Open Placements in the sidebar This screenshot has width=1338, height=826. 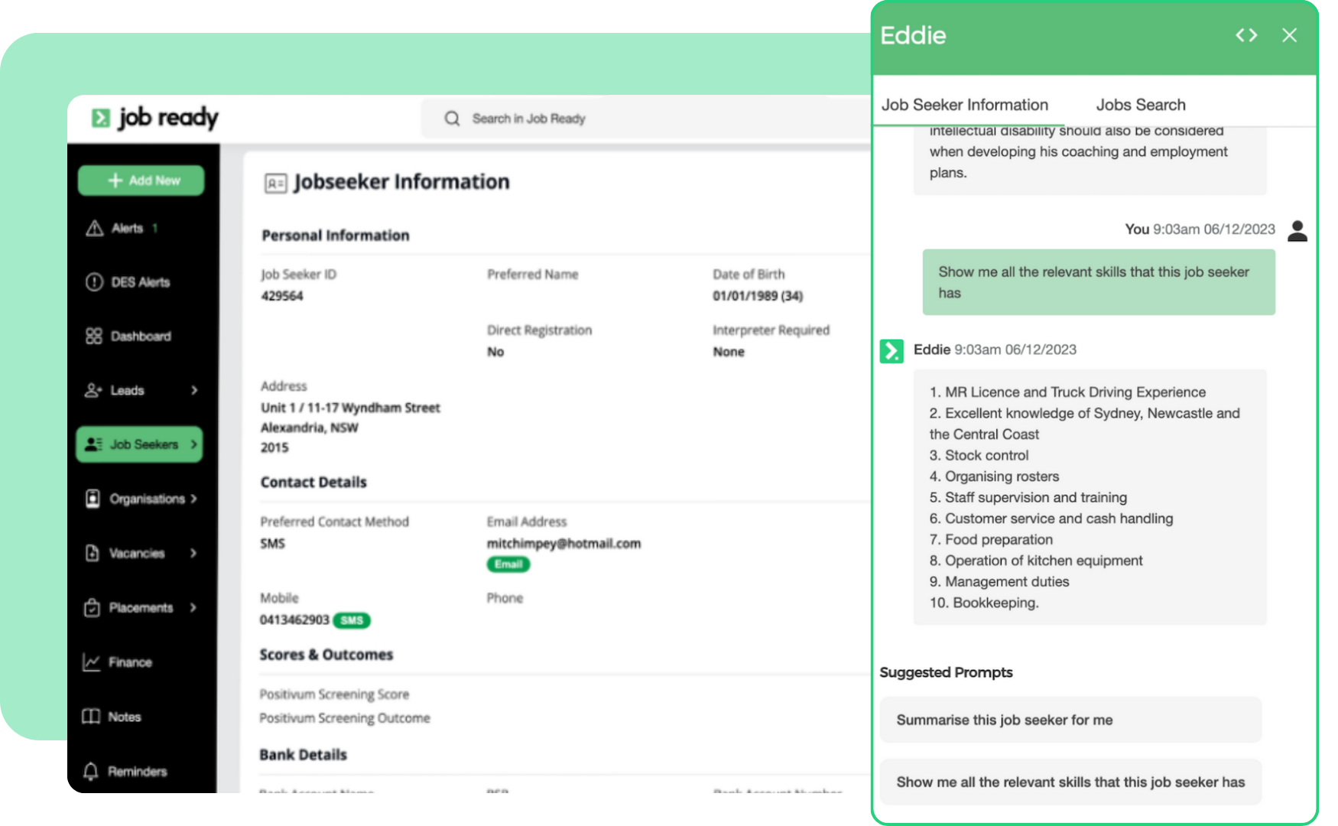coord(141,607)
